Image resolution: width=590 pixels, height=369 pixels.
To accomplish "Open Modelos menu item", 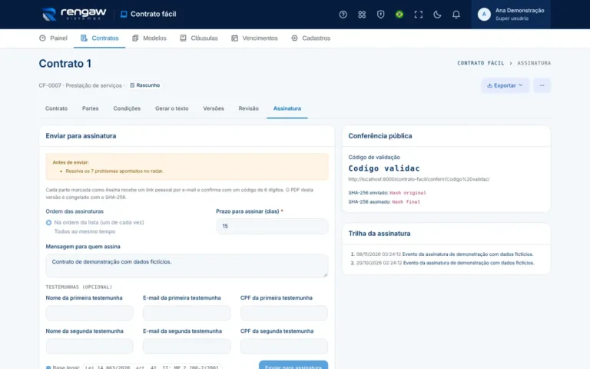I will pyautogui.click(x=149, y=38).
